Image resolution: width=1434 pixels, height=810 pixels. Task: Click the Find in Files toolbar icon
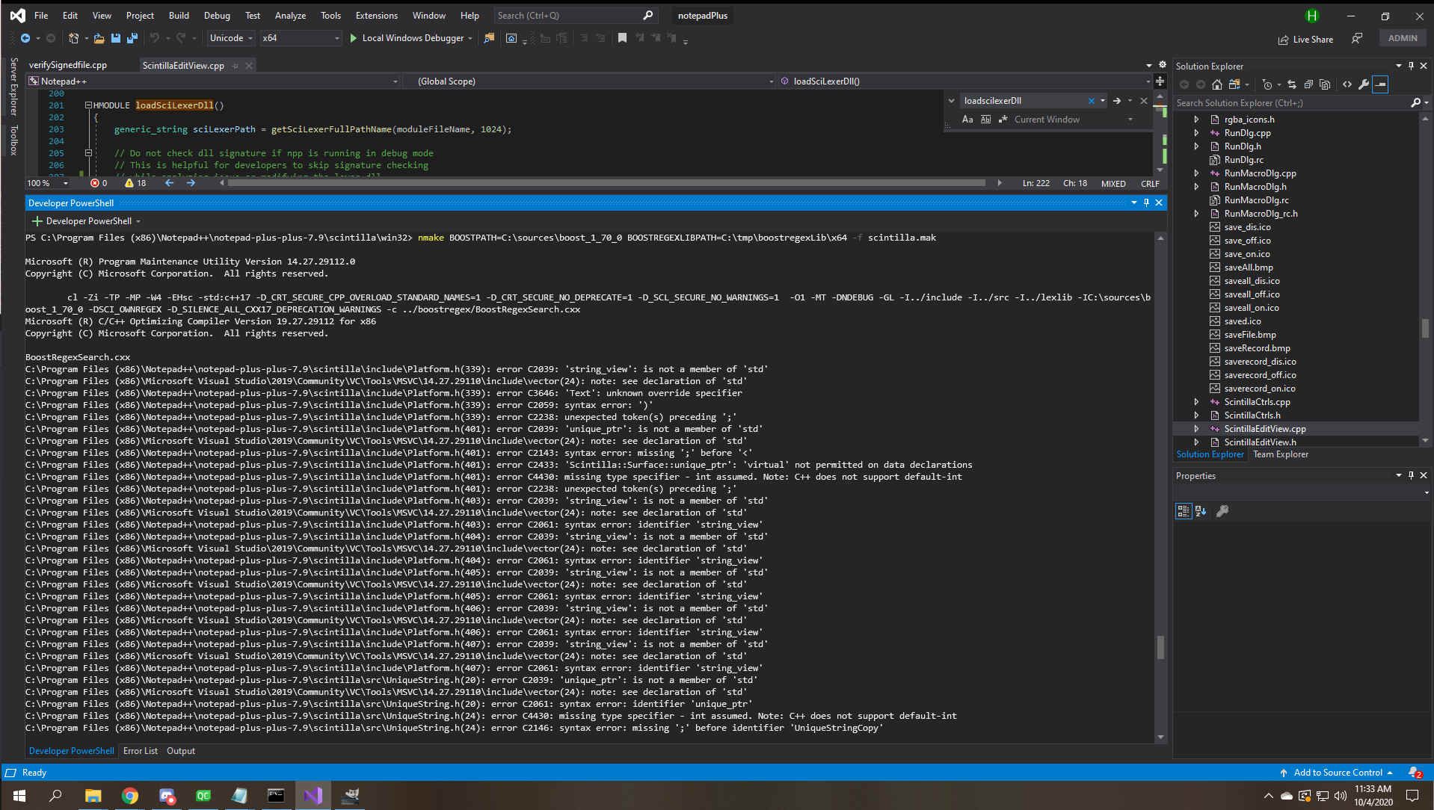coord(489,38)
